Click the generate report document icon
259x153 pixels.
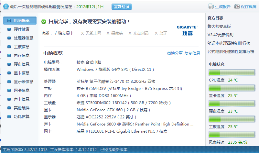(x=211, y=6)
